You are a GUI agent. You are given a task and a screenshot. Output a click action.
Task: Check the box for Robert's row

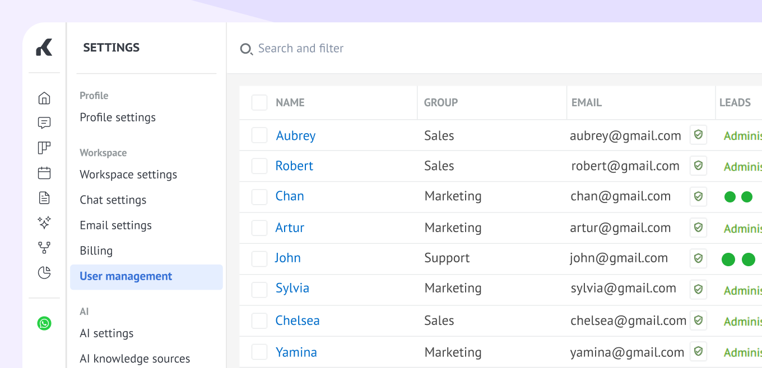tap(259, 166)
